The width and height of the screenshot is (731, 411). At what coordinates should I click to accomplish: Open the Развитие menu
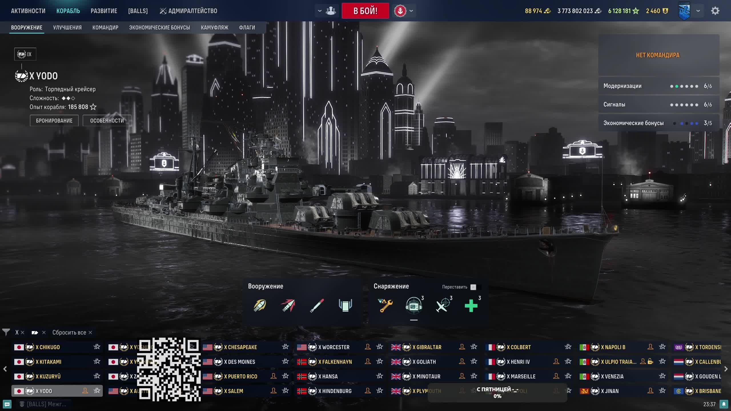[104, 11]
